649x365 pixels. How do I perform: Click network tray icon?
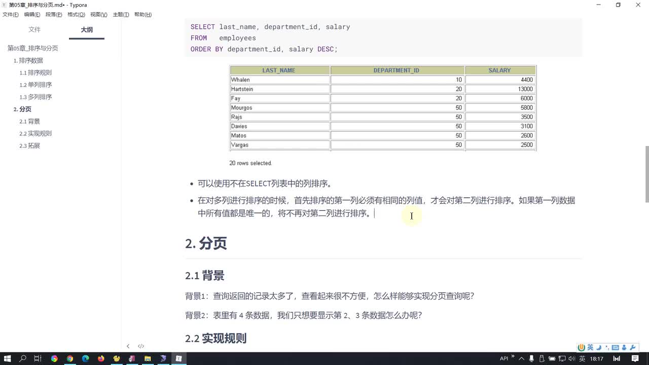click(x=561, y=358)
